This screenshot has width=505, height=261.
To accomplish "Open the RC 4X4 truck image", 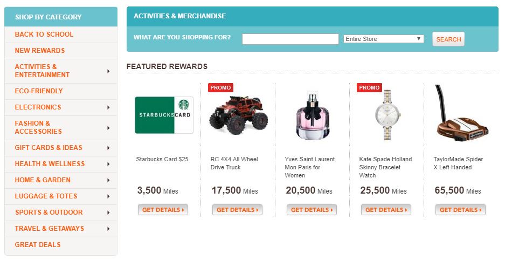I will point(237,115).
